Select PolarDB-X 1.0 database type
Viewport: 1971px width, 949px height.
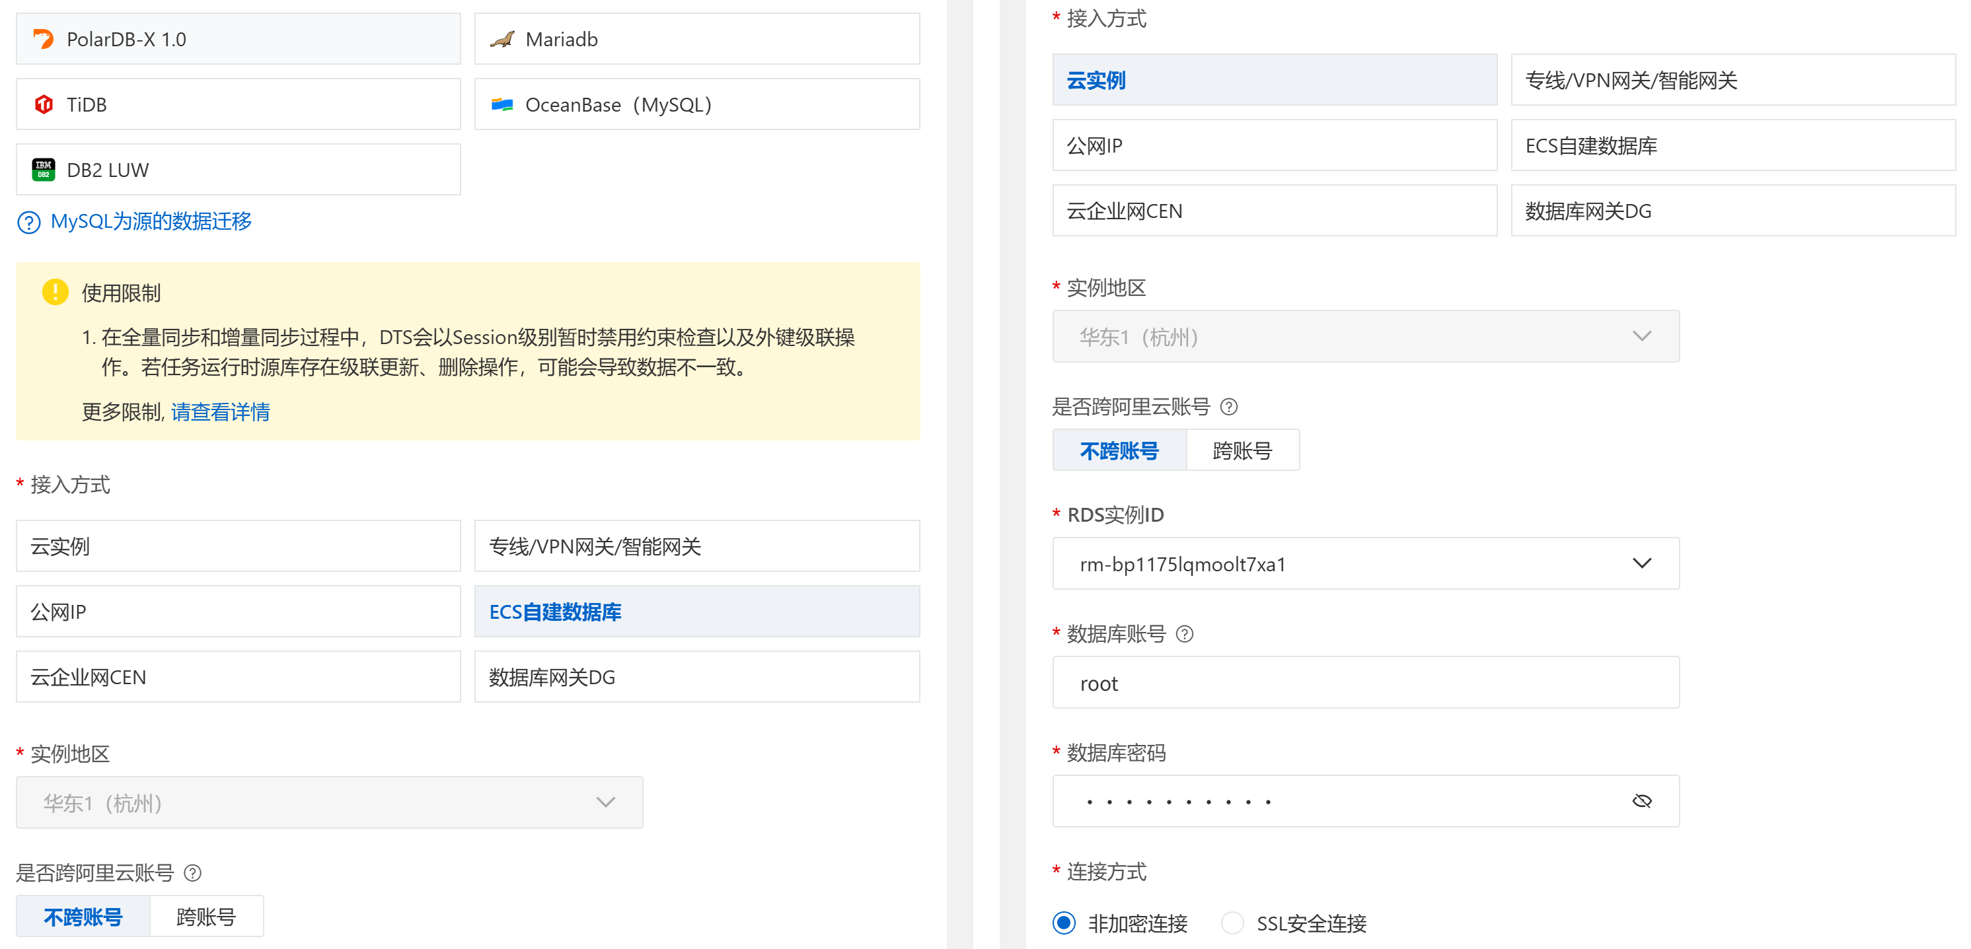[x=238, y=39]
